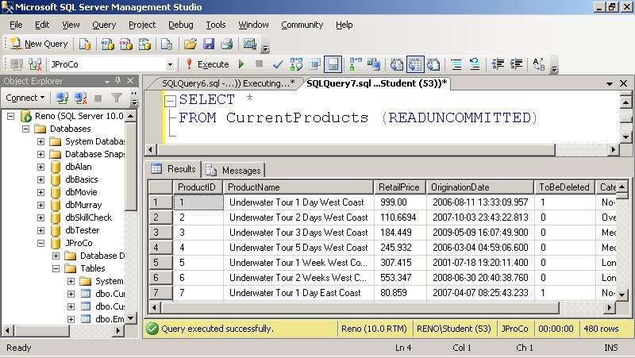Click the Connect icon in SQL Editor toolbar
Image resolution: width=635 pixels, height=358 pixels.
(x=17, y=64)
